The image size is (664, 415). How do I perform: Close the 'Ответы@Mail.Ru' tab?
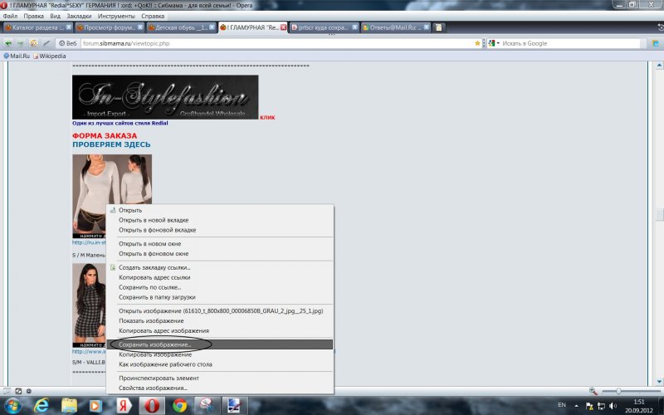[427, 27]
